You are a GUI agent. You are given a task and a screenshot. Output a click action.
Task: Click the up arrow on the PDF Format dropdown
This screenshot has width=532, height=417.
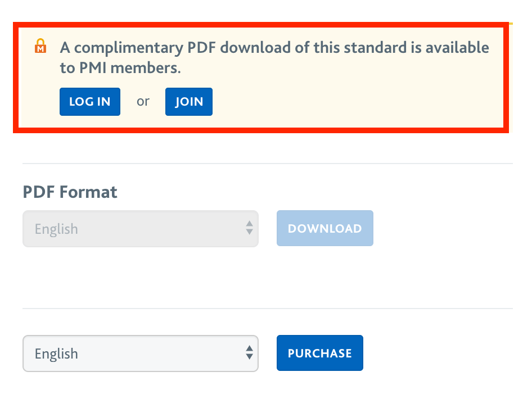pos(250,224)
